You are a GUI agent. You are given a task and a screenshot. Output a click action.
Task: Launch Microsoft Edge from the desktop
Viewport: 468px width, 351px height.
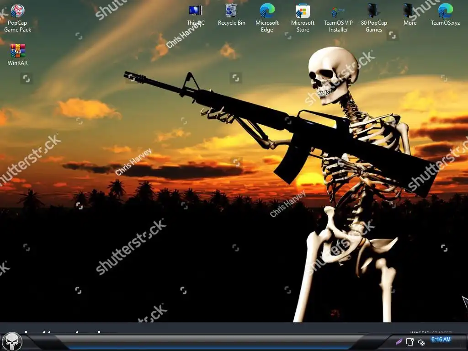click(267, 18)
